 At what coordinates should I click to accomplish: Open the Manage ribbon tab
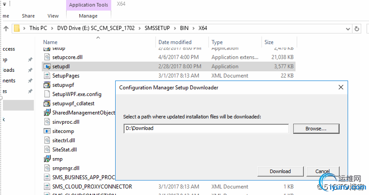88,16
